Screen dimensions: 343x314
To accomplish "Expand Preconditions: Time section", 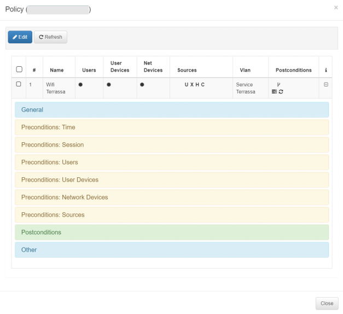I will (172, 127).
